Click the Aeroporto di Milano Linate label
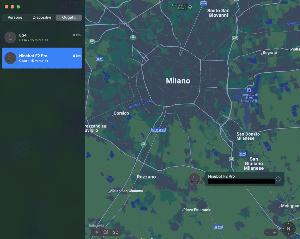This screenshot has width=300, height=239. [249, 98]
